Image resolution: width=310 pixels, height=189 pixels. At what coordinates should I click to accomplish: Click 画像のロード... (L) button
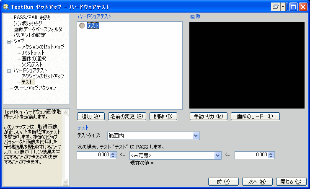click(x=255, y=116)
